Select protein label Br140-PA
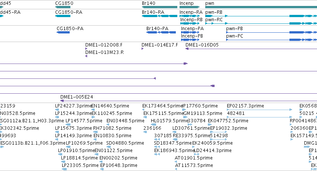The height and width of the screenshot is (171, 317). (157, 28)
